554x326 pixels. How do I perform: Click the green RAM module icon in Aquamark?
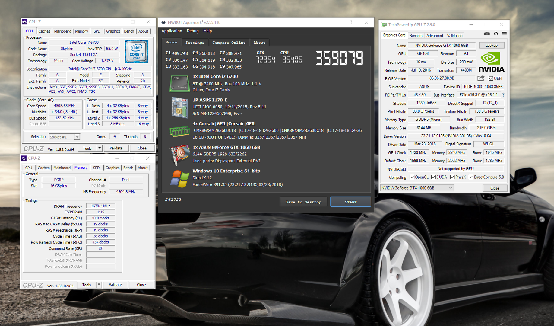[180, 132]
